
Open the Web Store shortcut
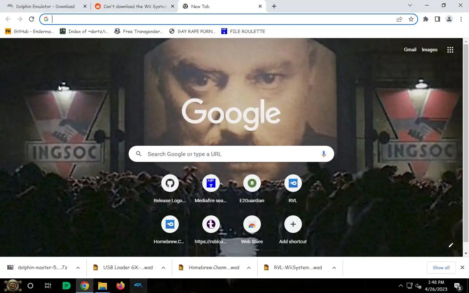point(252,230)
